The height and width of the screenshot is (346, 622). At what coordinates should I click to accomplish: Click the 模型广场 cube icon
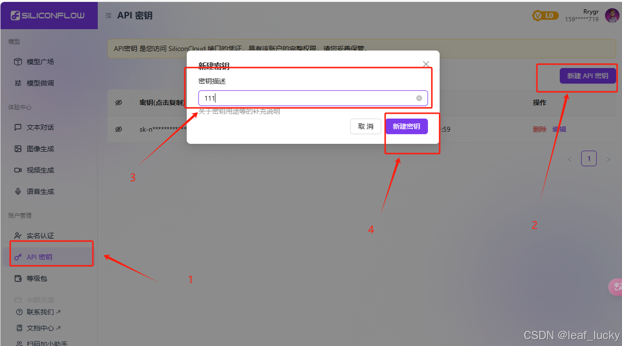[18, 62]
